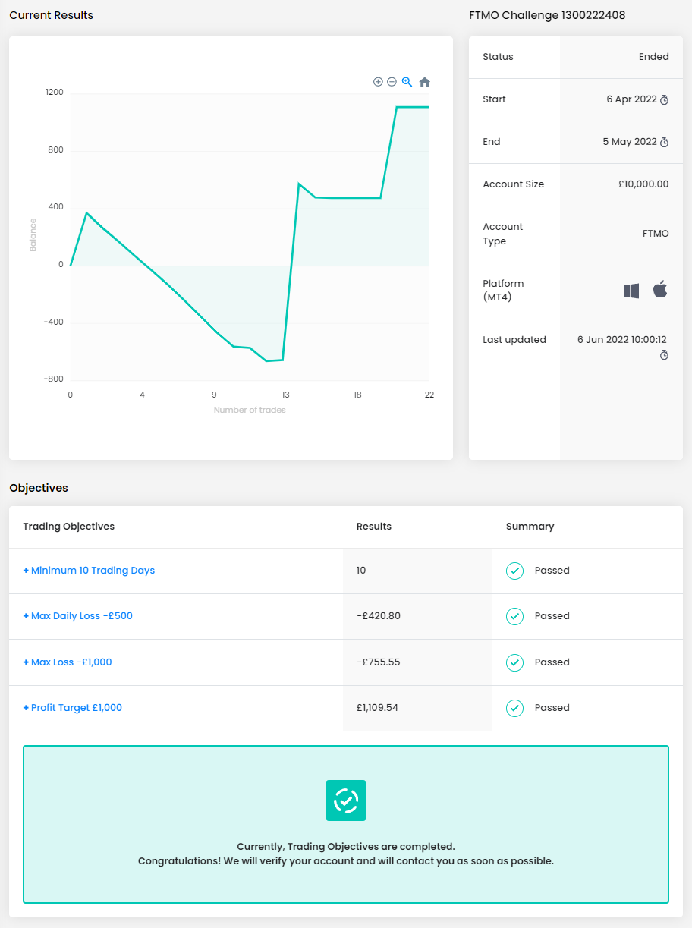
Task: Click the Account Type value FTMO
Action: [x=656, y=234]
